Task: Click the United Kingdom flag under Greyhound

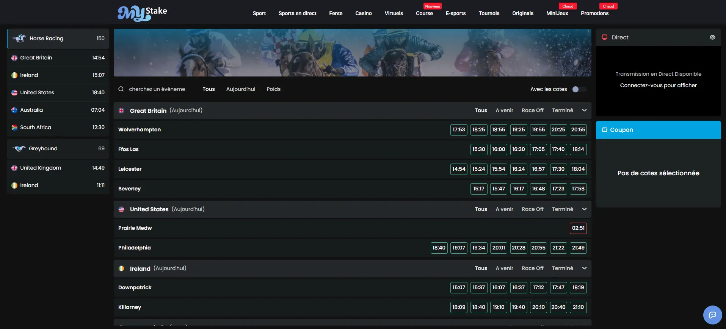Action: pyautogui.click(x=14, y=168)
